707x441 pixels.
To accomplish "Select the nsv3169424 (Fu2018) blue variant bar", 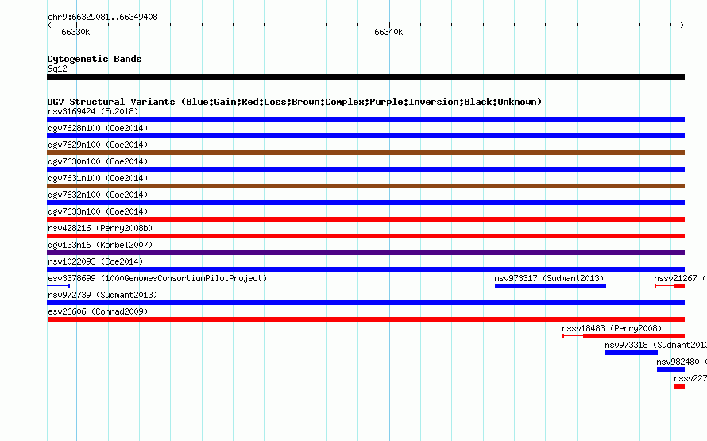I will [365, 119].
